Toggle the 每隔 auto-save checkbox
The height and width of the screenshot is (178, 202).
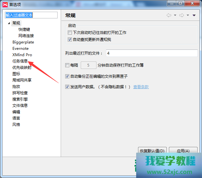tap(67, 65)
